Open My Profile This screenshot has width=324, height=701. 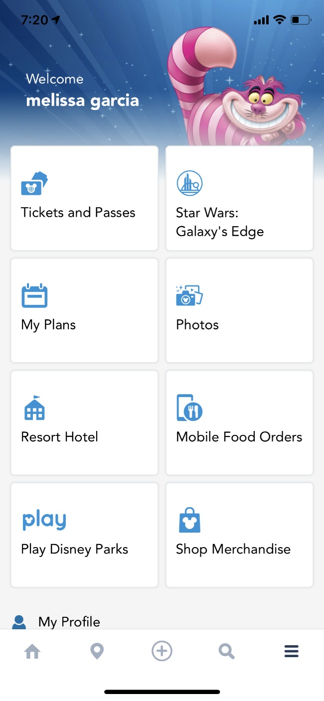(69, 622)
